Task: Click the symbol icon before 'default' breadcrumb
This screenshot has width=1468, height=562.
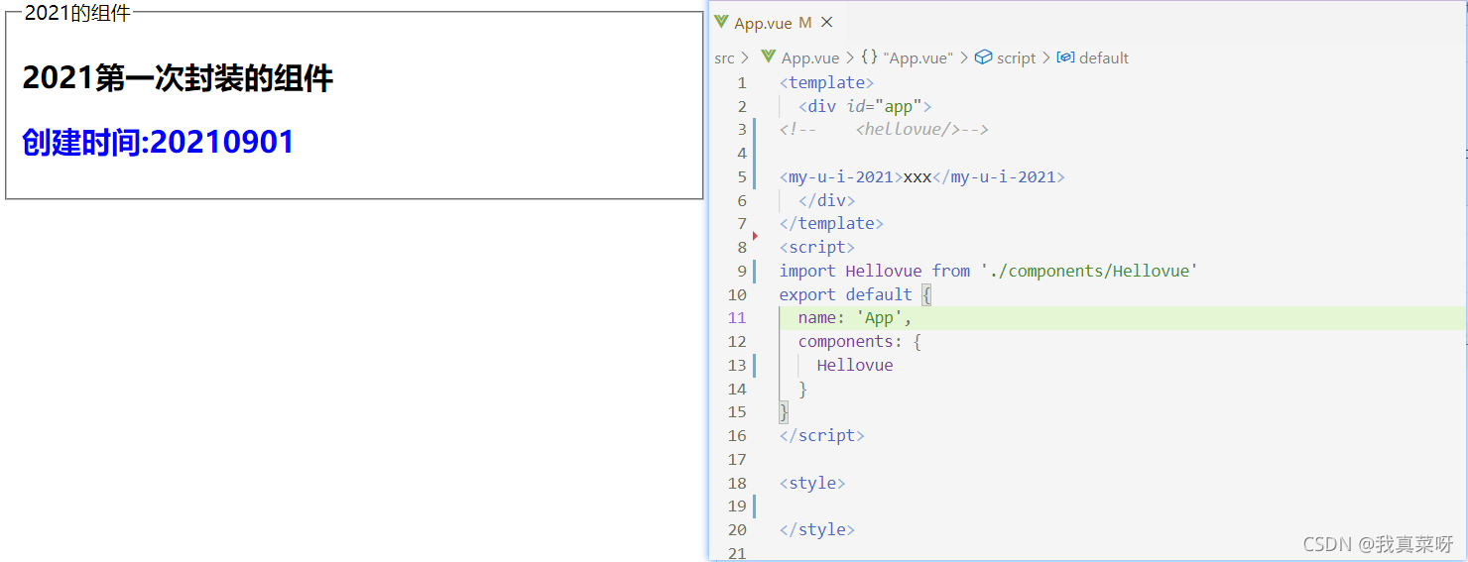Action: (1065, 58)
